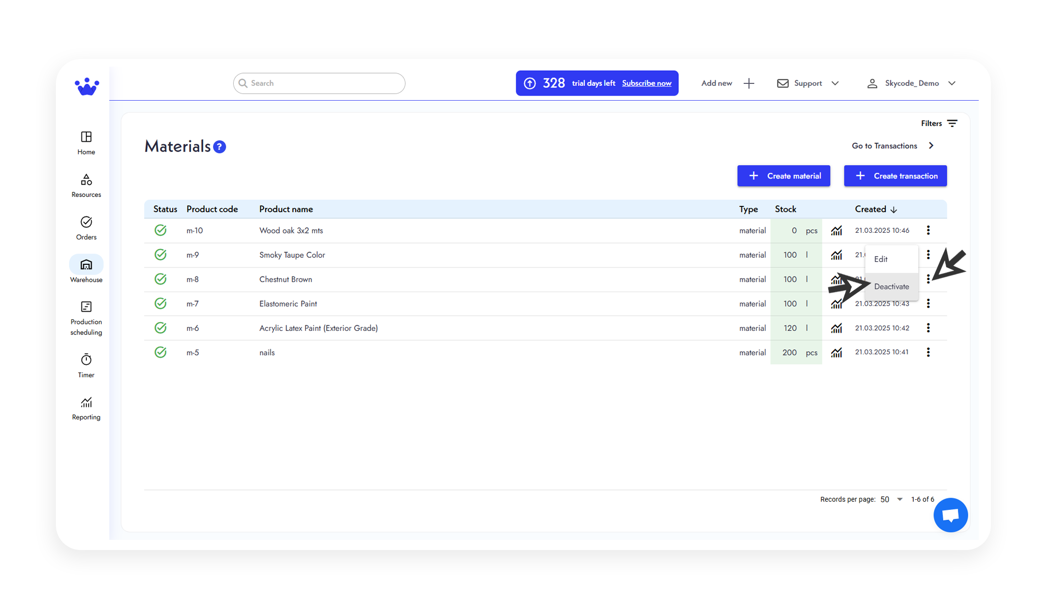This screenshot has width=1056, height=608.
Task: Click inside the Search field
Action: point(319,83)
